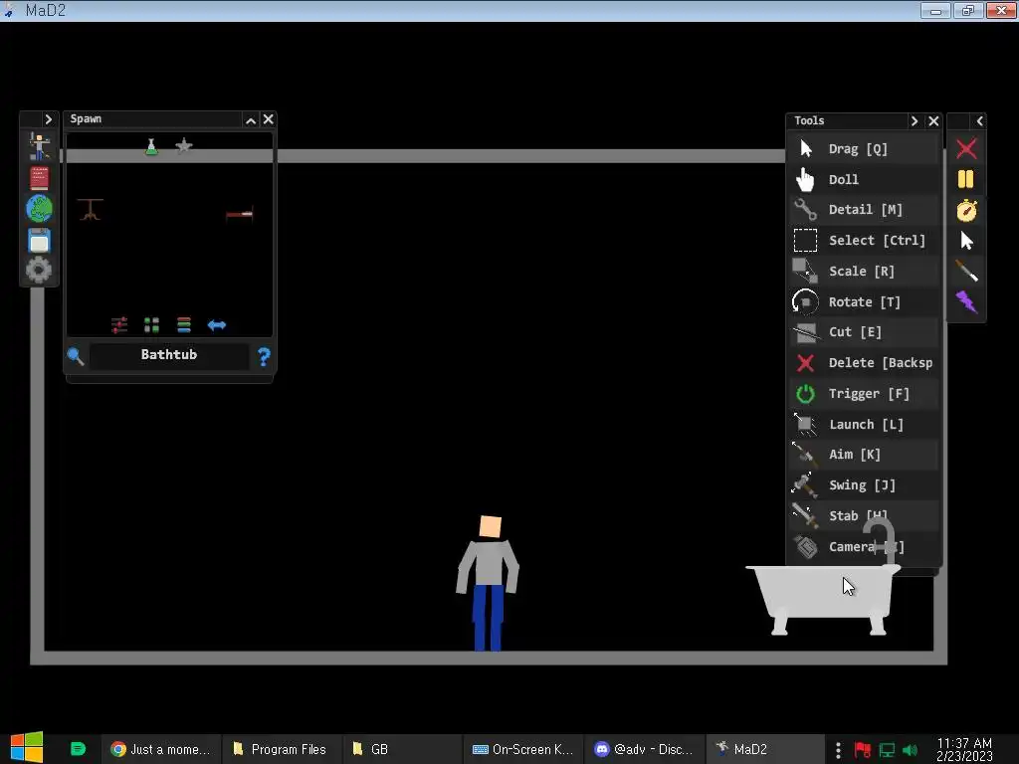Click the blue double-arrow icon

click(216, 325)
